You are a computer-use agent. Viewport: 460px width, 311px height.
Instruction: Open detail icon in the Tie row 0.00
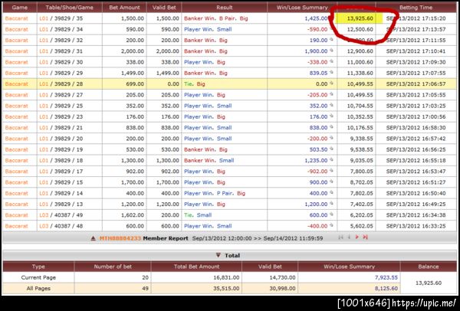(331, 83)
